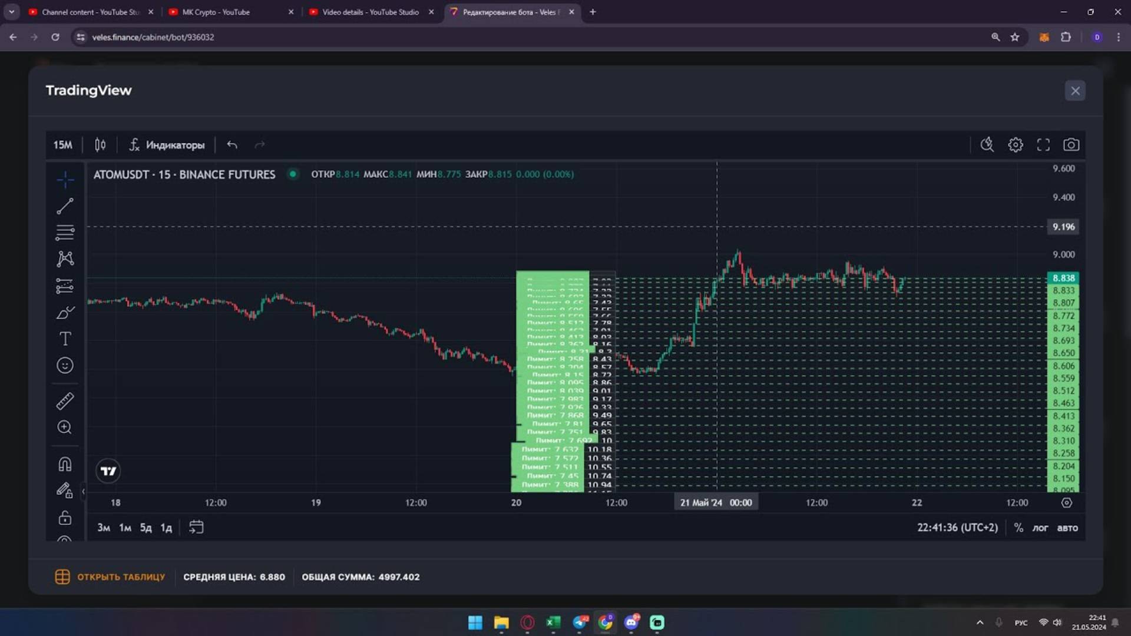Click the 8.838 current price label
This screenshot has width=1131, height=636.
1063,278
